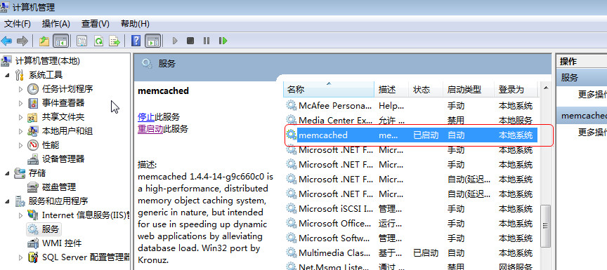Select the Microsoft Softw... service gear icon

291,238
